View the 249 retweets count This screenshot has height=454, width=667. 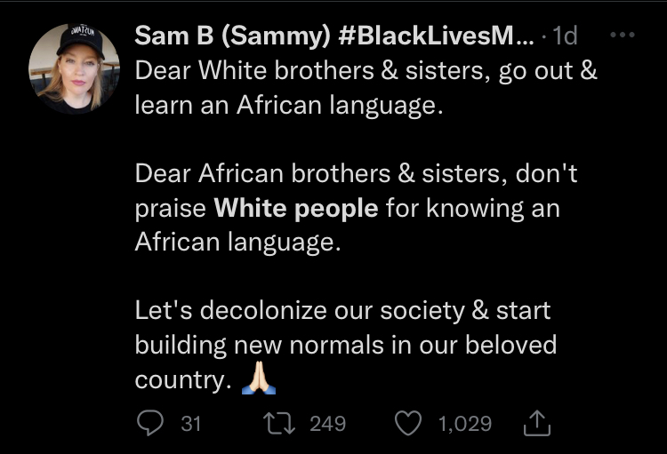327,424
